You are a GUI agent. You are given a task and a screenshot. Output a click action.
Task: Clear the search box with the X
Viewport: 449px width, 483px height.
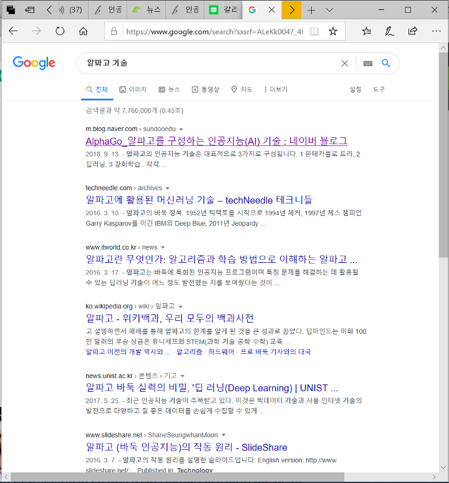click(345, 63)
